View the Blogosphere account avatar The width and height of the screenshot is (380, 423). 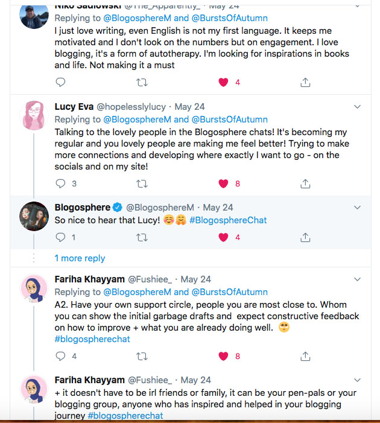point(34,217)
